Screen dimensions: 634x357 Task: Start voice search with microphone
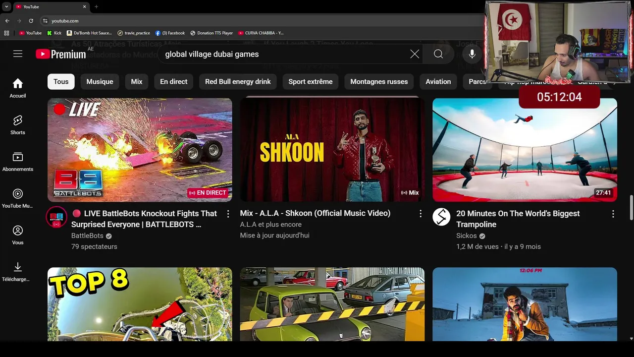click(472, 54)
